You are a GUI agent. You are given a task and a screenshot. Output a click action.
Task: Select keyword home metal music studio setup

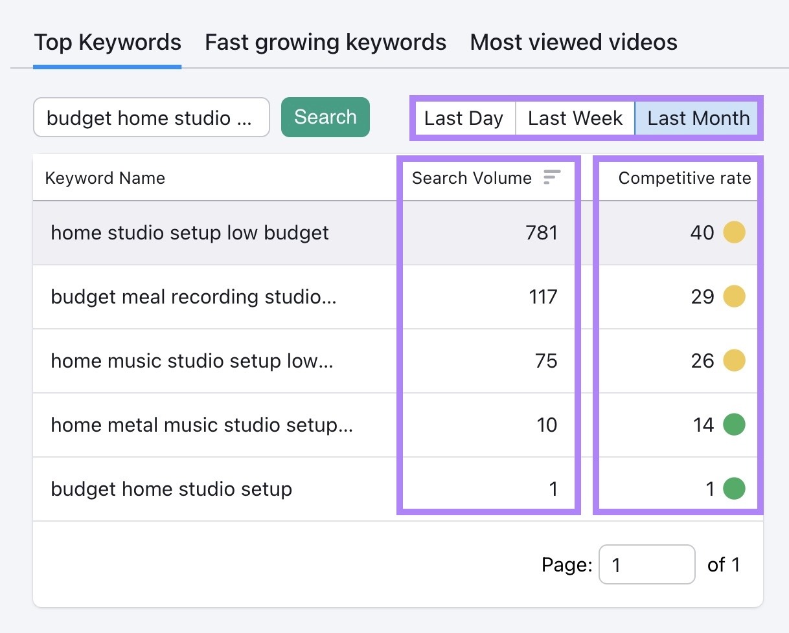(x=201, y=425)
